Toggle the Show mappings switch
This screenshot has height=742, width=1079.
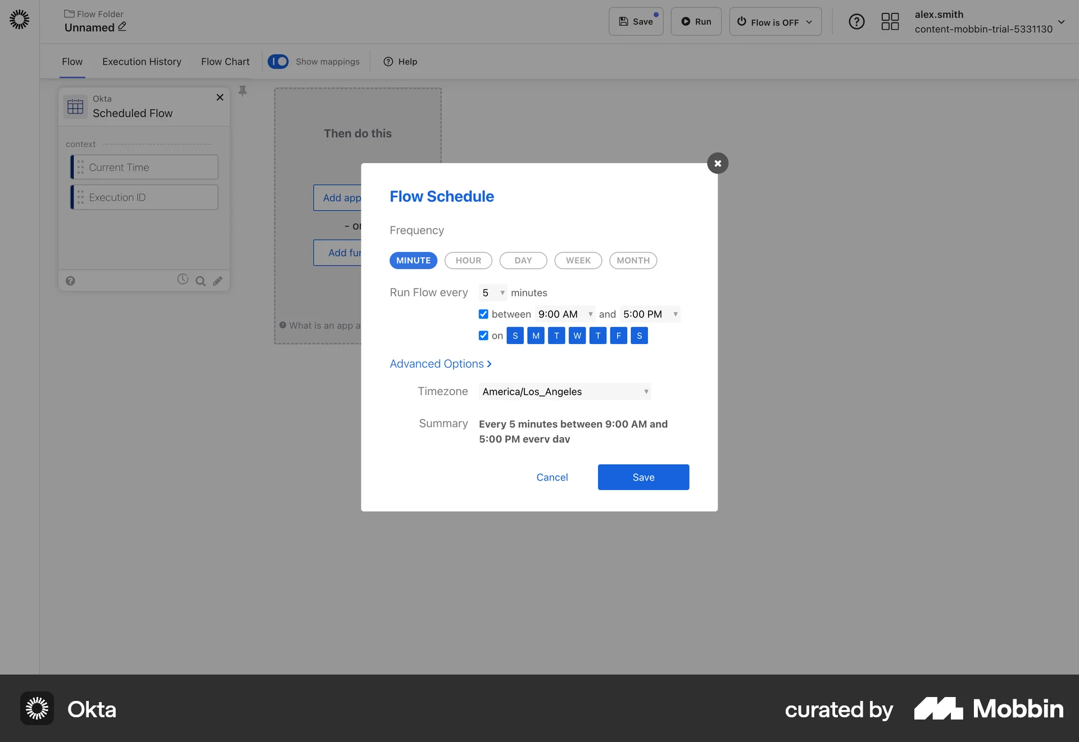(278, 61)
